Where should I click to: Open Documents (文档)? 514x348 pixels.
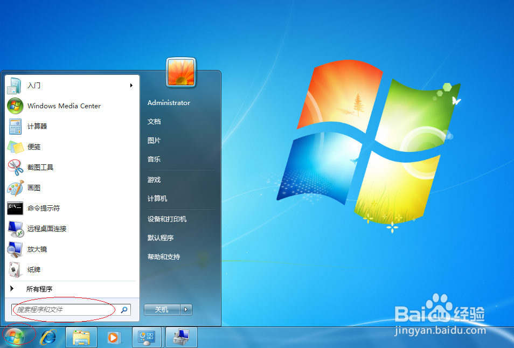154,122
